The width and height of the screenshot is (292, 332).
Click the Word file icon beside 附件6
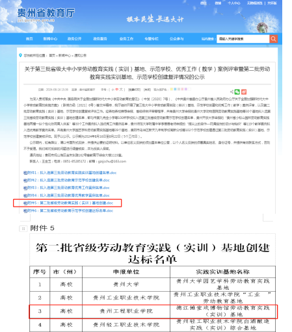pyautogui.click(x=25, y=211)
